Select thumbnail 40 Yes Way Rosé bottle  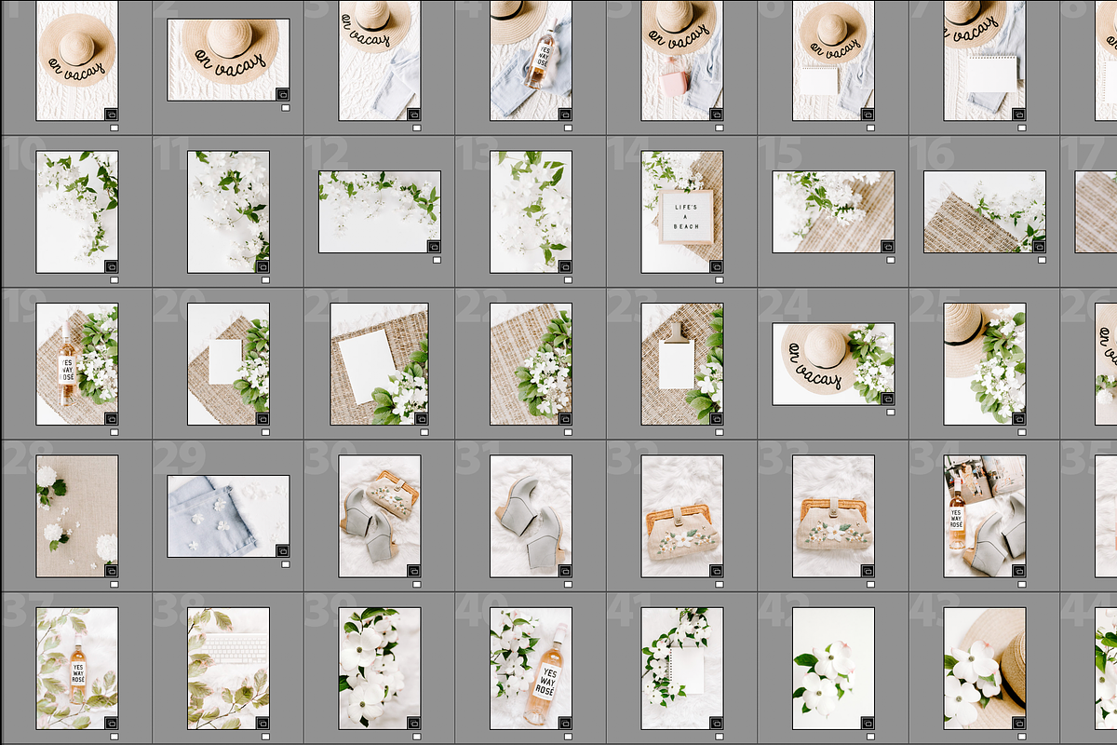532,669
